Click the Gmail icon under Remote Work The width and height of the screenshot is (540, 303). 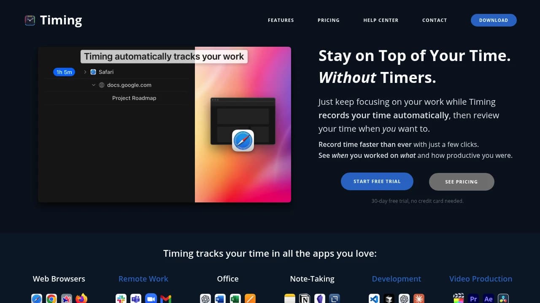166,298
